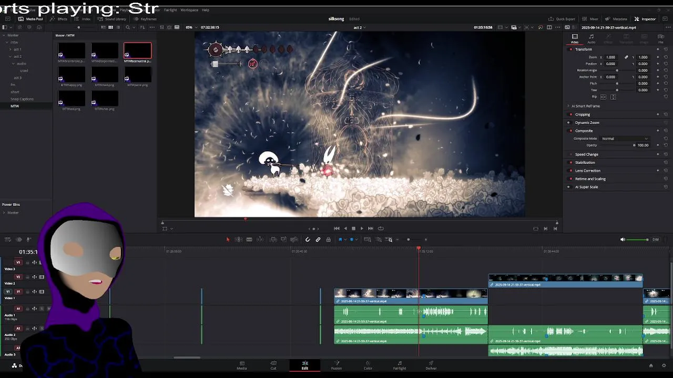
Task: Open the Sound Library panel
Action: tap(111, 19)
